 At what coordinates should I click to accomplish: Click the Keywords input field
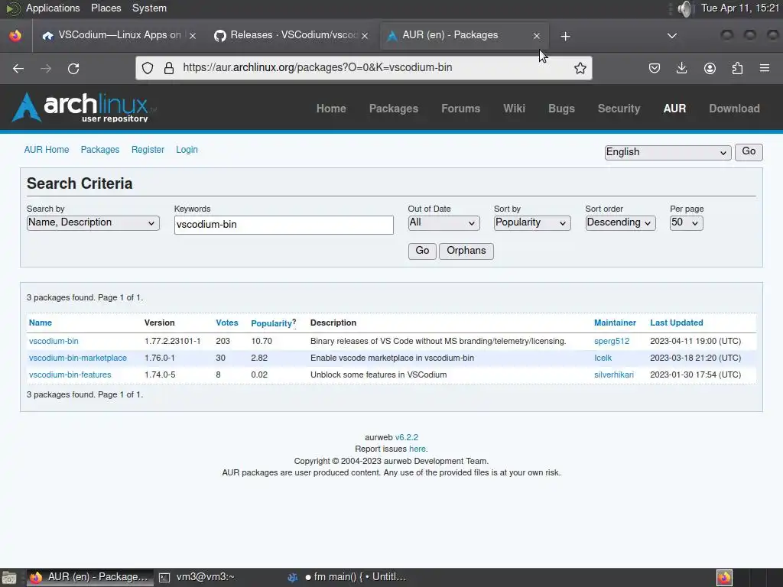[284, 225]
